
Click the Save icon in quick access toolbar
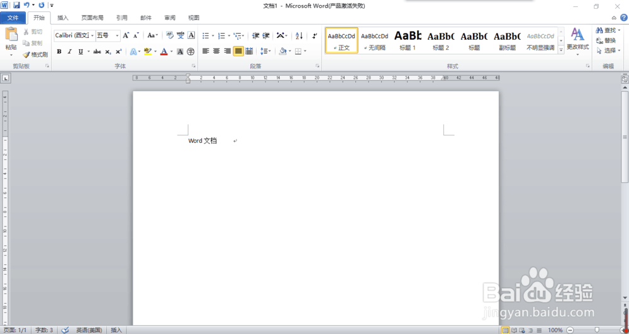(16, 5)
